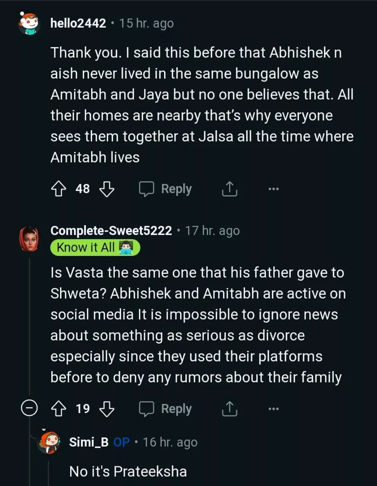Image resolution: width=377 pixels, height=486 pixels.
Task: Open Simi_B's avatar profile
Action: pos(49,442)
